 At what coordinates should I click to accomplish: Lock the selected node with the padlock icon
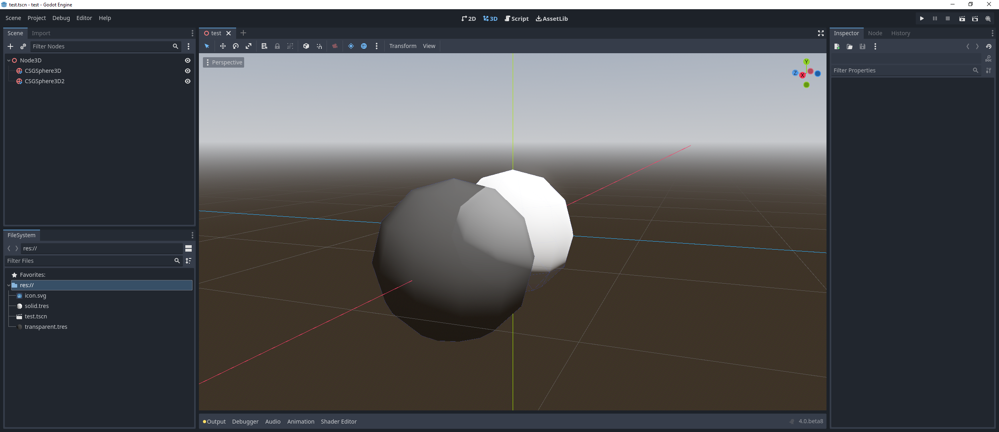click(277, 46)
